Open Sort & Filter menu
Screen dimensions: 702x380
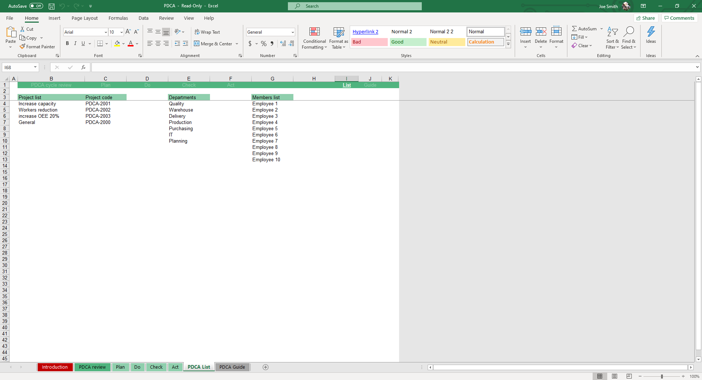(x=612, y=38)
